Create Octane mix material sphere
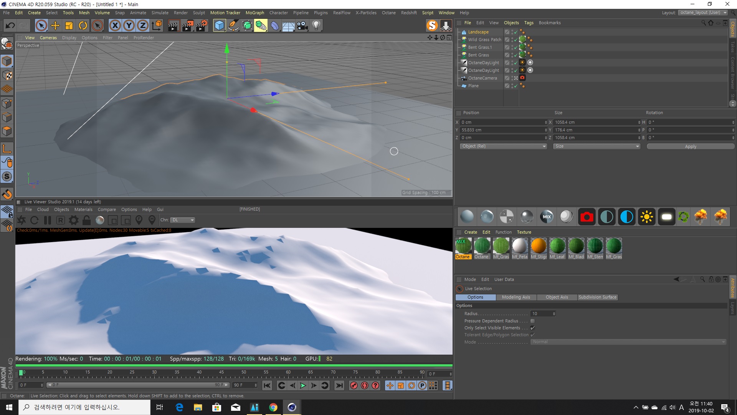 (x=547, y=217)
